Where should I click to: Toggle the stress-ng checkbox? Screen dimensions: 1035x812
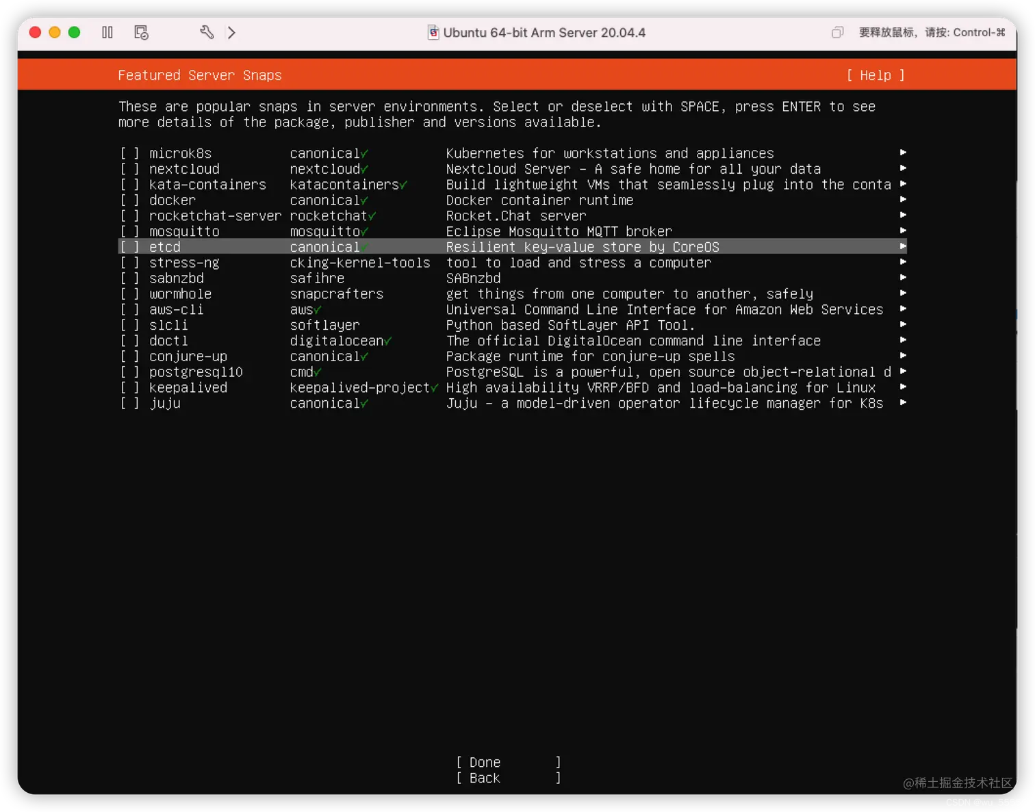pos(129,263)
